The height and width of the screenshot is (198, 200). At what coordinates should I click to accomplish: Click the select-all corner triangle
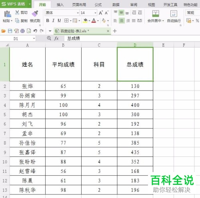click(x=7, y=45)
